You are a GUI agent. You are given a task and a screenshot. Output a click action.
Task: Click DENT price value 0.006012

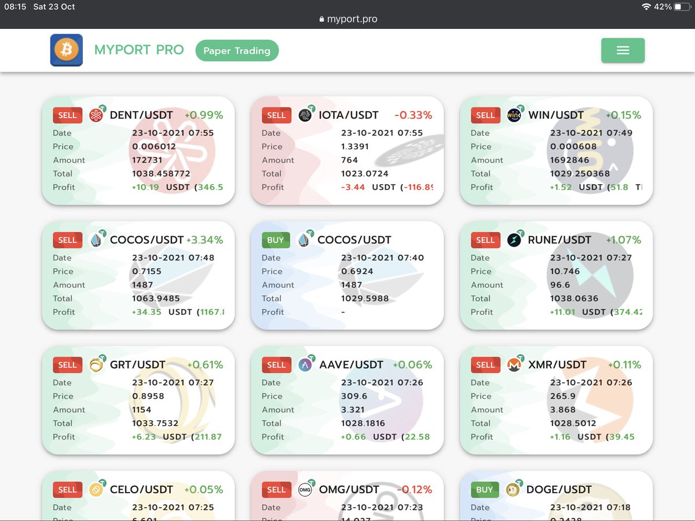154,146
